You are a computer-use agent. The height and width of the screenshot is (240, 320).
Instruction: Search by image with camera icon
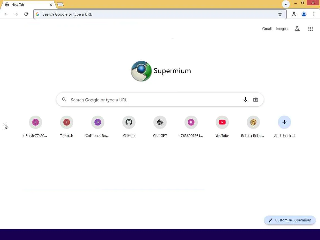point(255,100)
